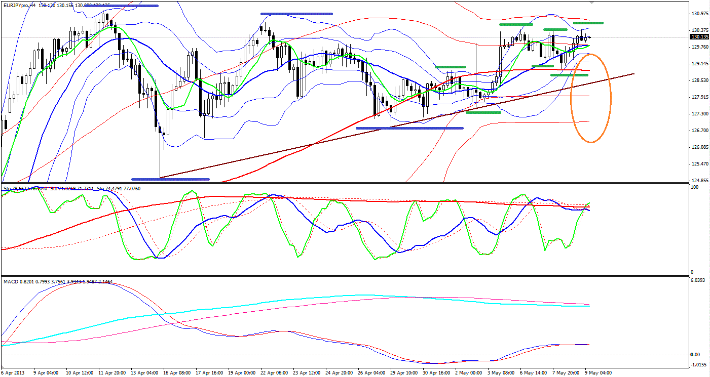Click the MACD 0.00 zero level label
The height and width of the screenshot is (377, 710).
(x=695, y=354)
